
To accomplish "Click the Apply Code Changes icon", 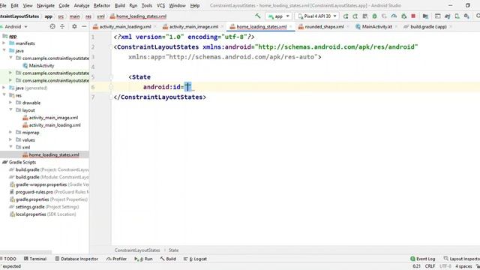I will 365,16.
